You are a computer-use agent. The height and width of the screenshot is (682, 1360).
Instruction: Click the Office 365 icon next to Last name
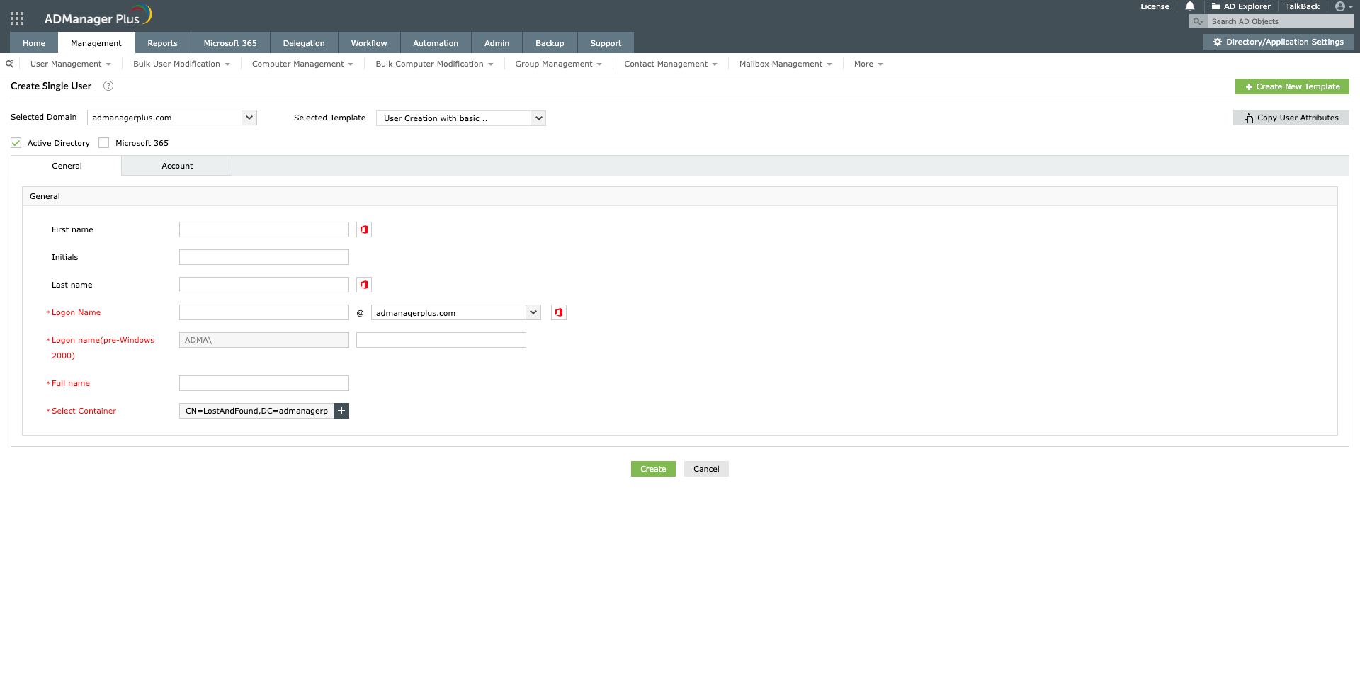[364, 285]
